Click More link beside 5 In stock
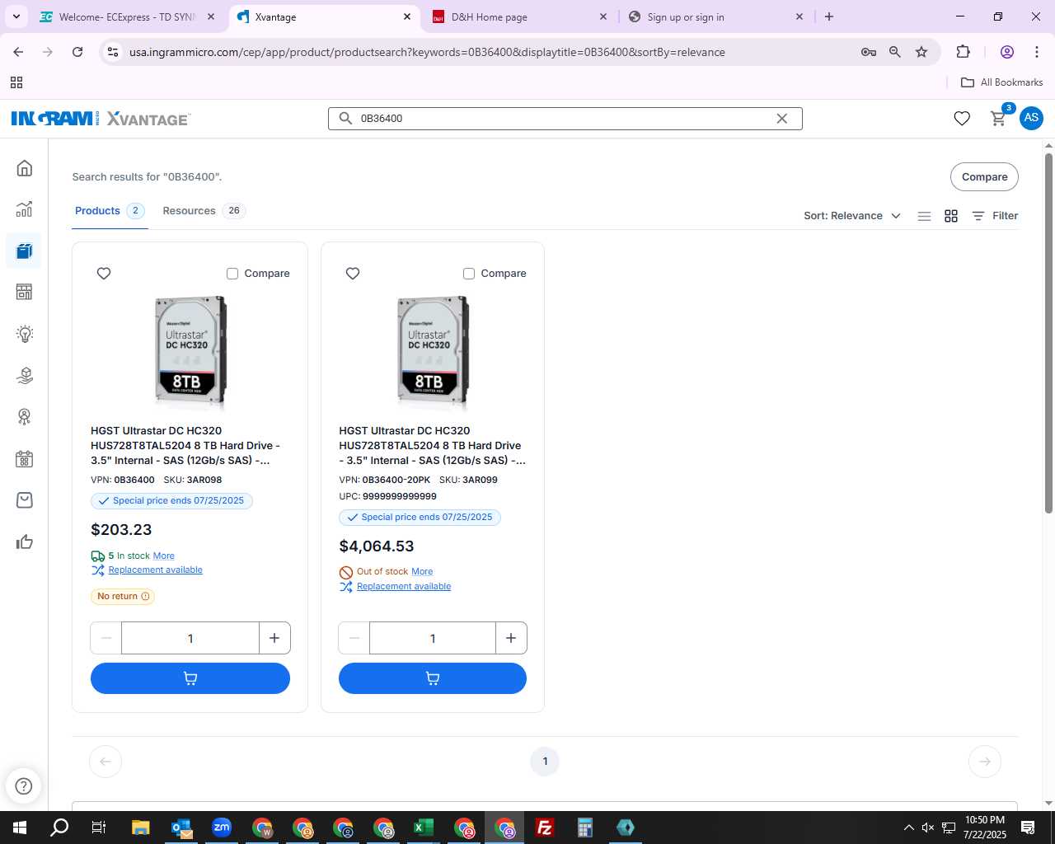 (164, 556)
